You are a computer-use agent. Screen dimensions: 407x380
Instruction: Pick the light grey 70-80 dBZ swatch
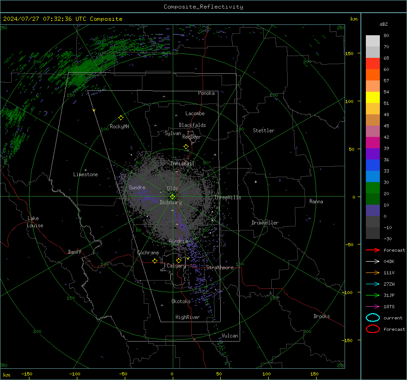pyautogui.click(x=373, y=41)
